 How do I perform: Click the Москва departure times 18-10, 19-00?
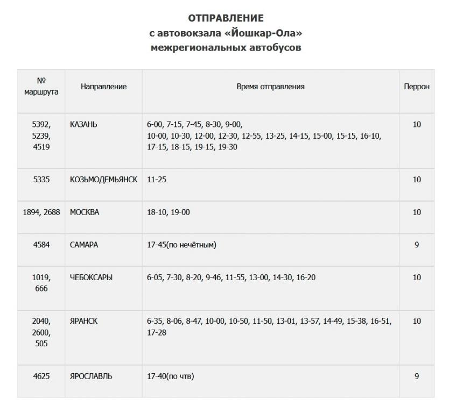point(168,212)
